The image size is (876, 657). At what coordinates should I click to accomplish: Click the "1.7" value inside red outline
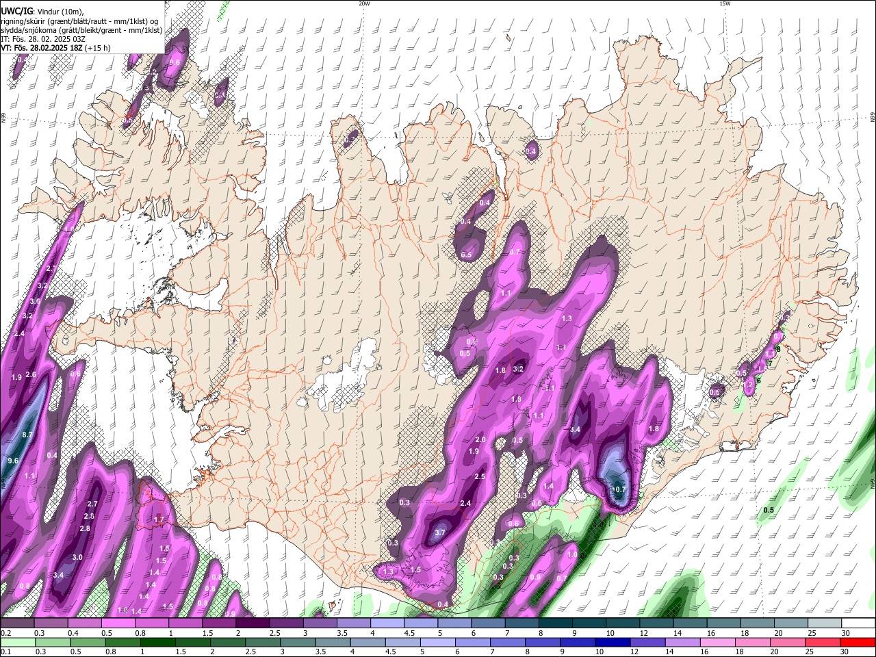159,519
